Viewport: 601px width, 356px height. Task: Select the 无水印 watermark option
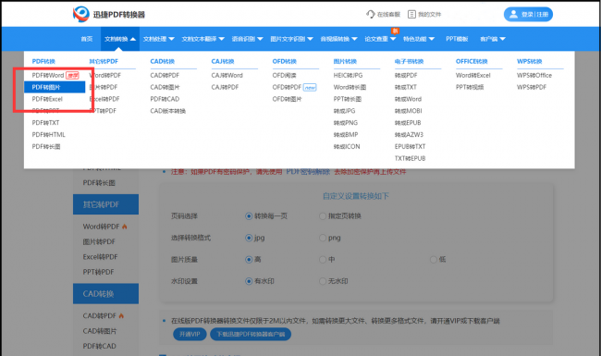tap(323, 281)
